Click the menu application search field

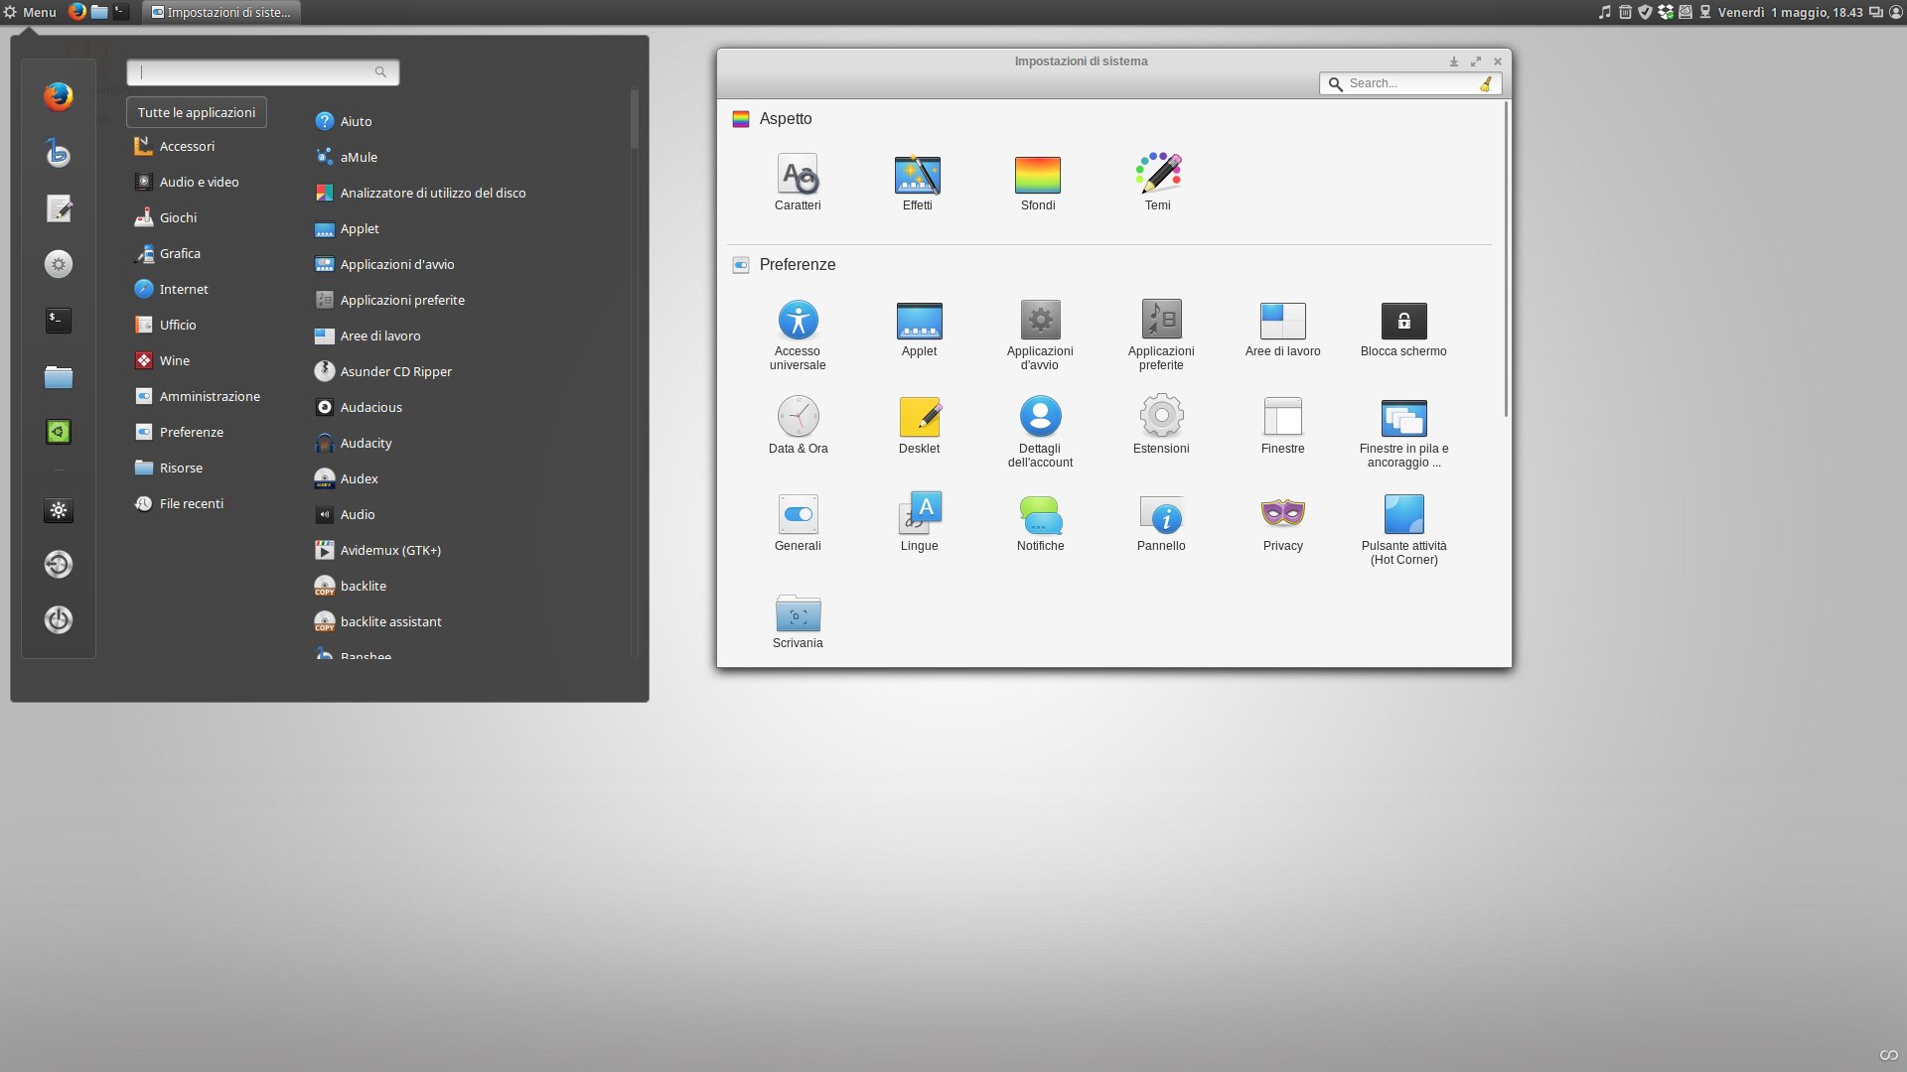pos(262,71)
